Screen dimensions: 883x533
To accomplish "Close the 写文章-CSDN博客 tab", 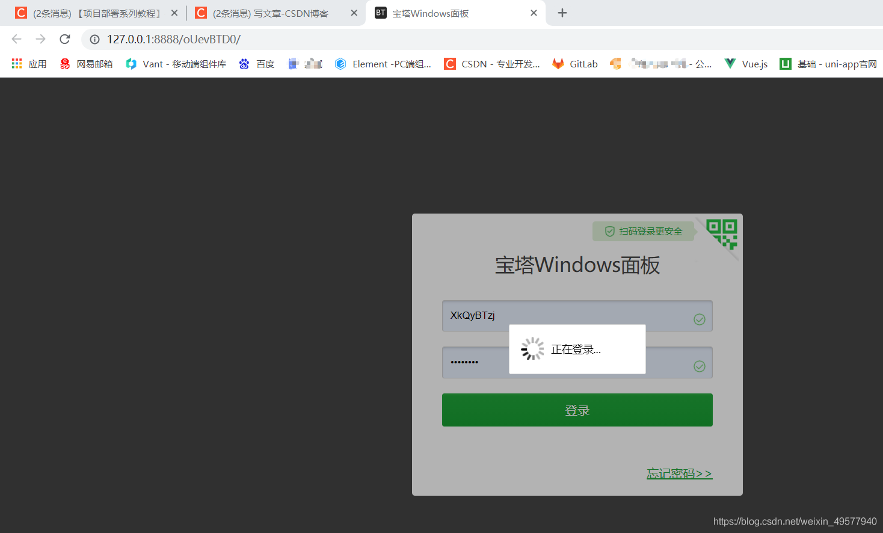I will pyautogui.click(x=354, y=13).
